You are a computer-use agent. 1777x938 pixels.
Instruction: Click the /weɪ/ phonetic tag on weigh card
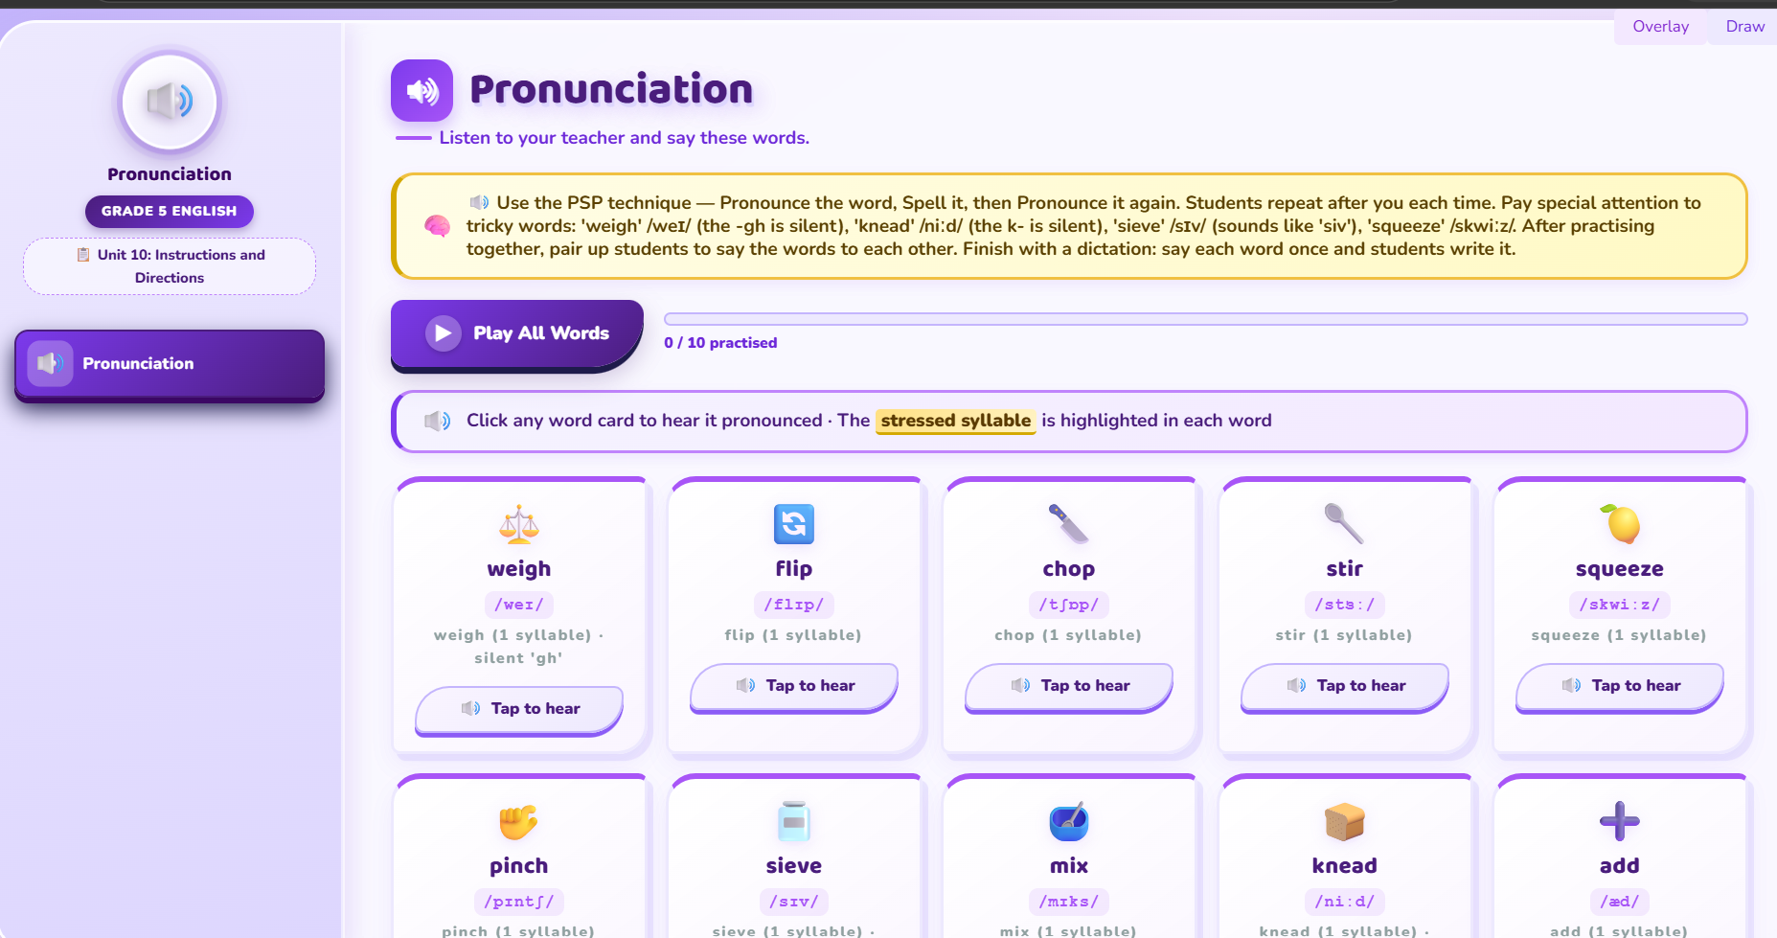coord(519,605)
